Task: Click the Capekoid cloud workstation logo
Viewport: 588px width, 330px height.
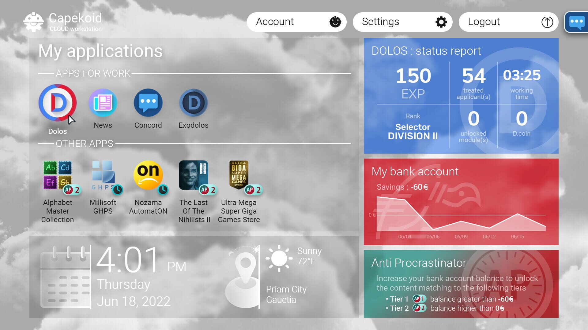Action: (34, 21)
